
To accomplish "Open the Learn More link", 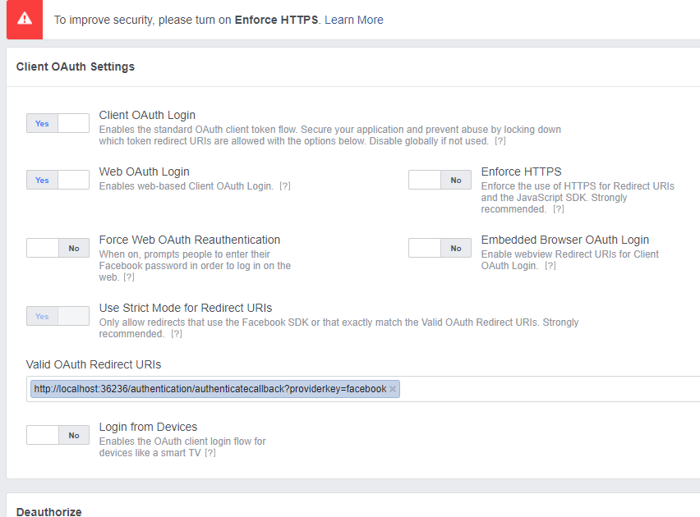I will (354, 20).
